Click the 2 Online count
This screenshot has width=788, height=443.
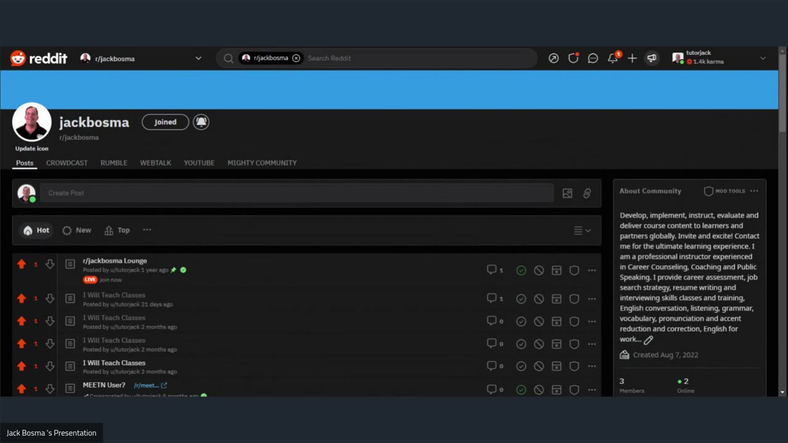pyautogui.click(x=685, y=385)
